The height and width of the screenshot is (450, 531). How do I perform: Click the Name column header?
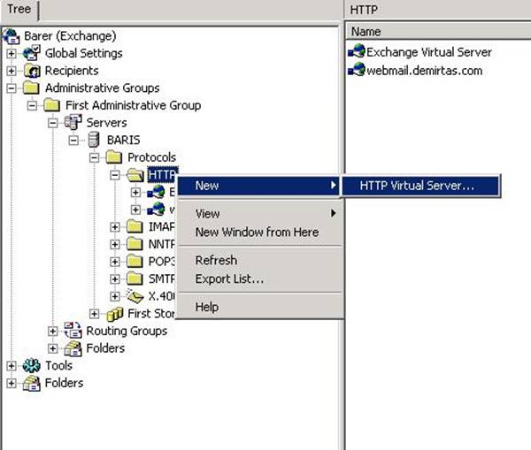(437, 32)
